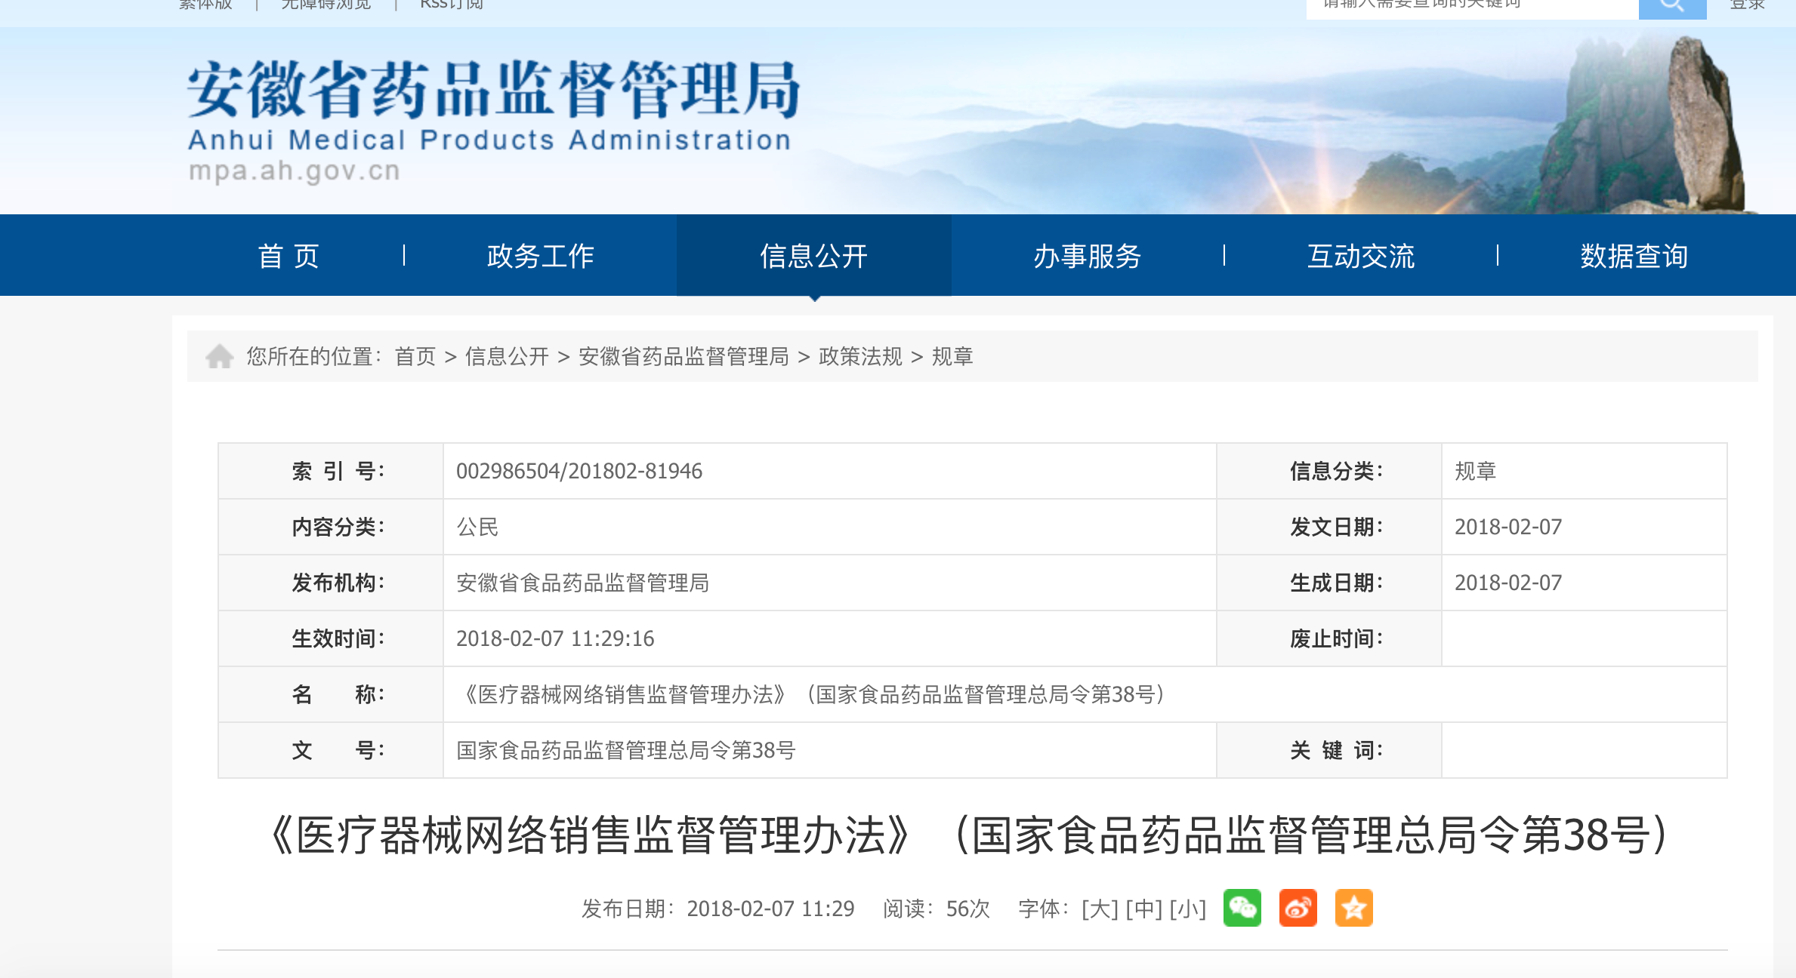Open the 首页 navigation tab
The height and width of the screenshot is (978, 1796).
[x=289, y=256]
